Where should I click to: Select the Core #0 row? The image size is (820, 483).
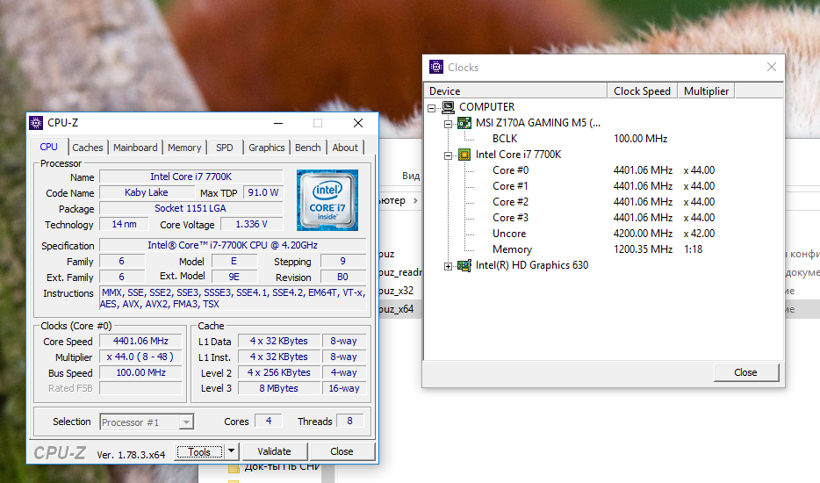pos(510,170)
